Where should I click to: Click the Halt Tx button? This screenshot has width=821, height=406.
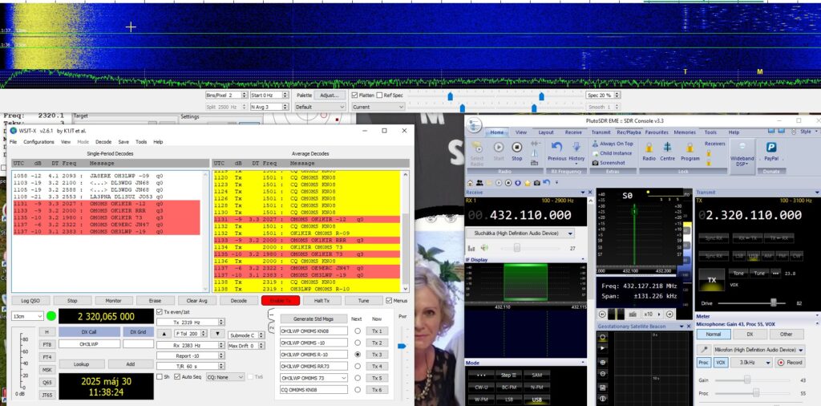[x=322, y=301]
